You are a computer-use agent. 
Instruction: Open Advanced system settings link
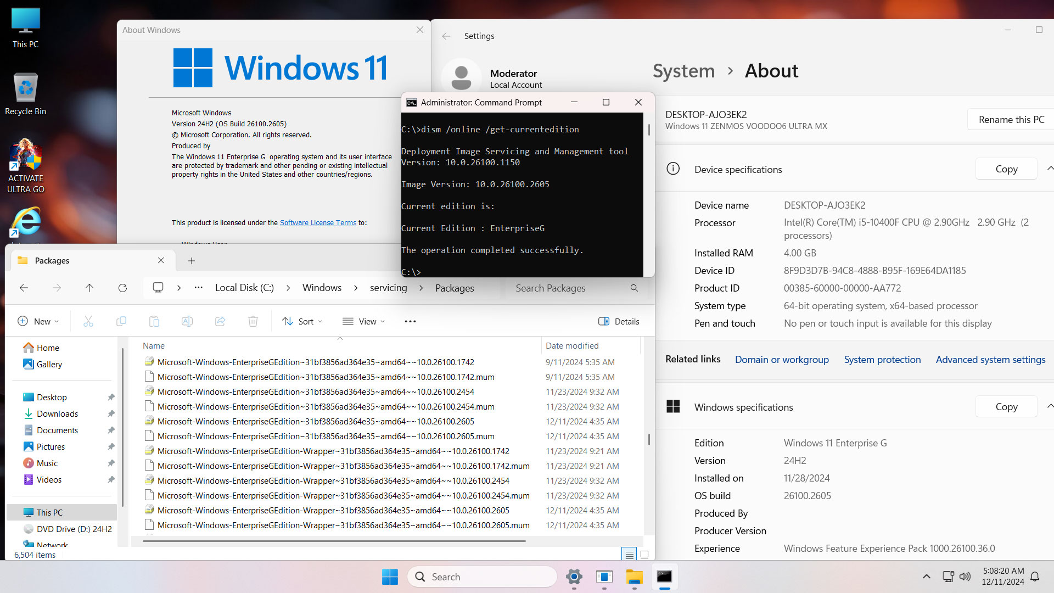tap(990, 359)
